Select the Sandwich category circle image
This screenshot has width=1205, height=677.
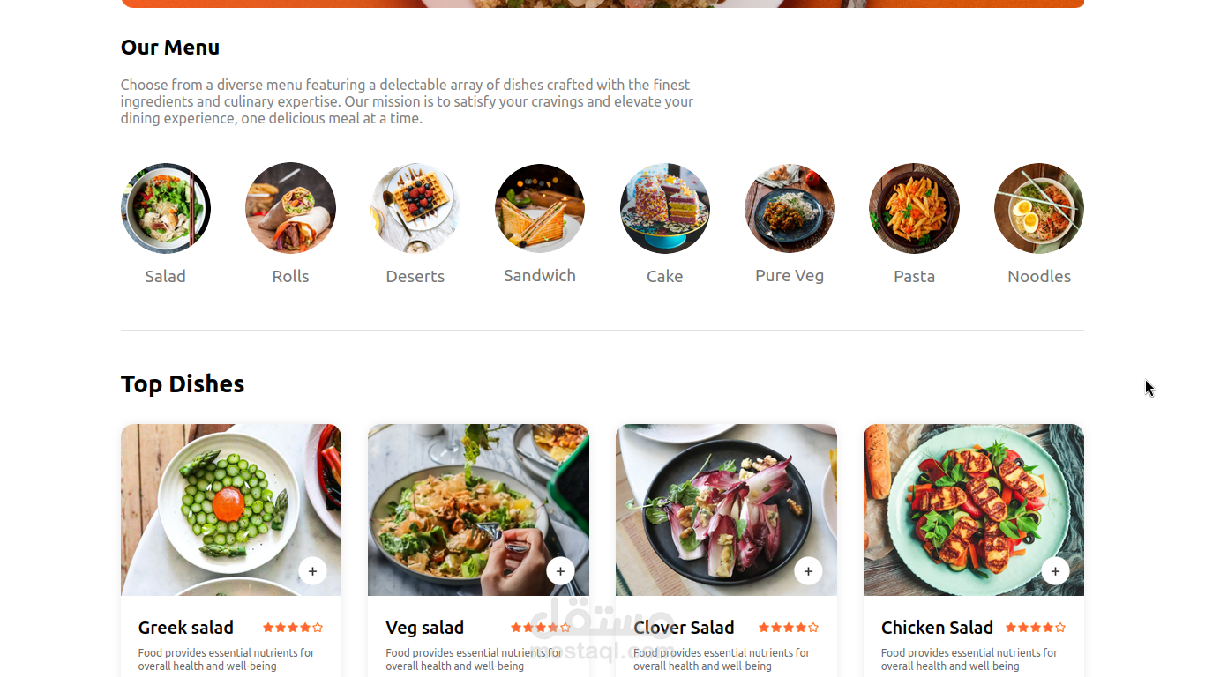click(x=540, y=208)
